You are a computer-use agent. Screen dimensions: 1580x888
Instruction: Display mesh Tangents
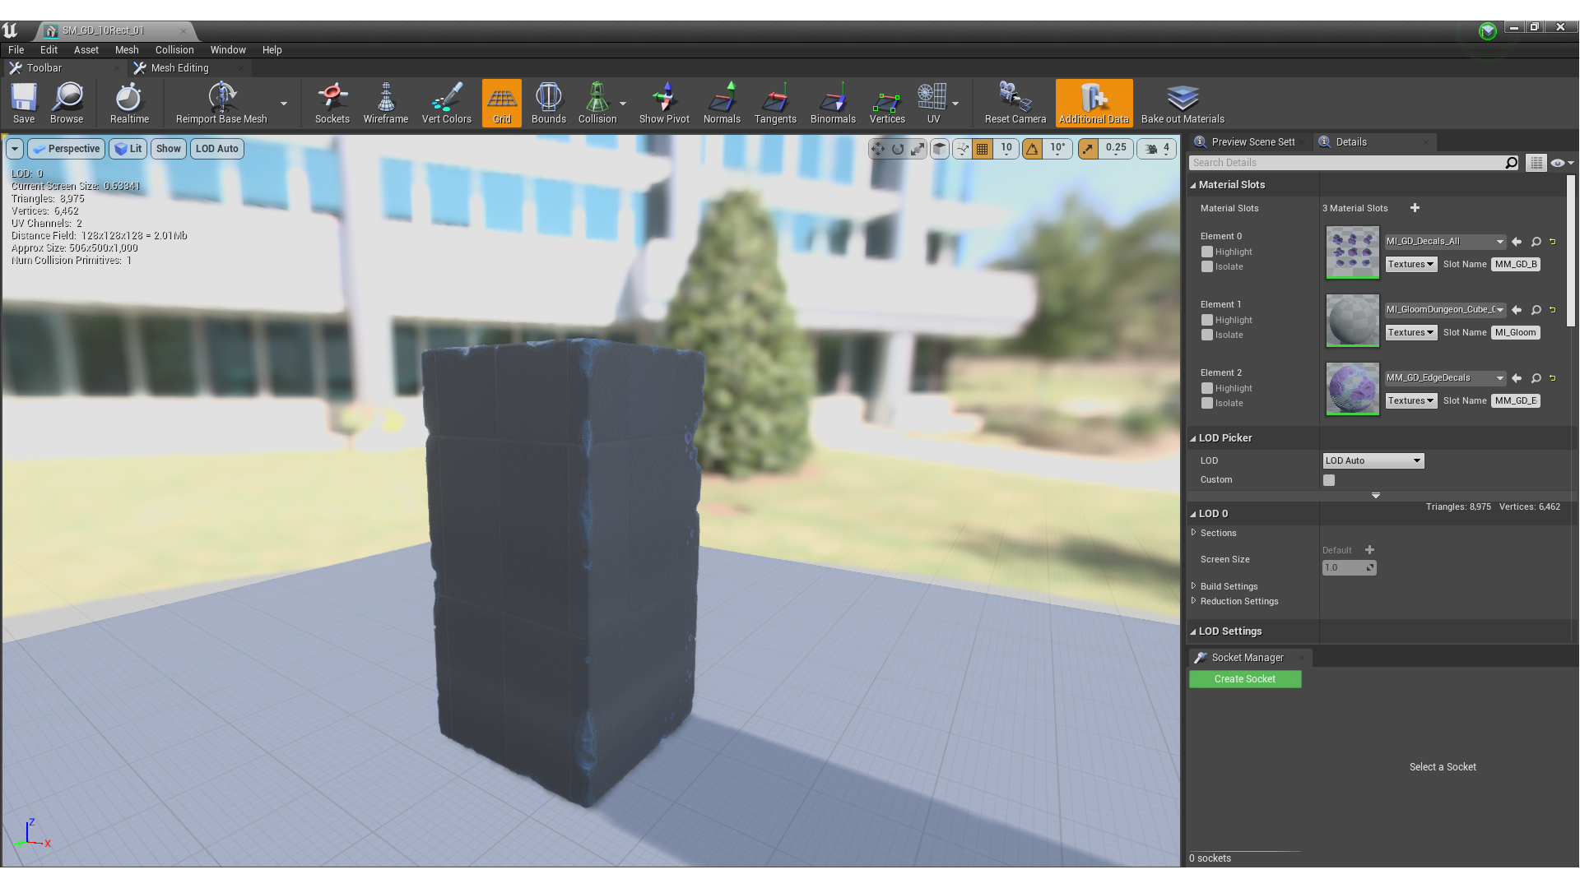point(775,103)
